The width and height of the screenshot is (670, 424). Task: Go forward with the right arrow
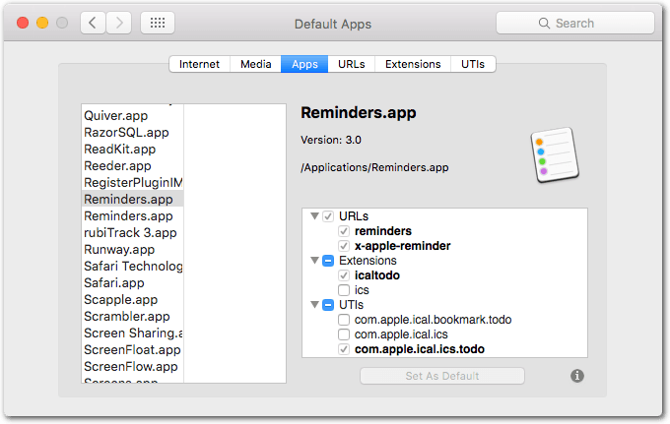click(119, 23)
